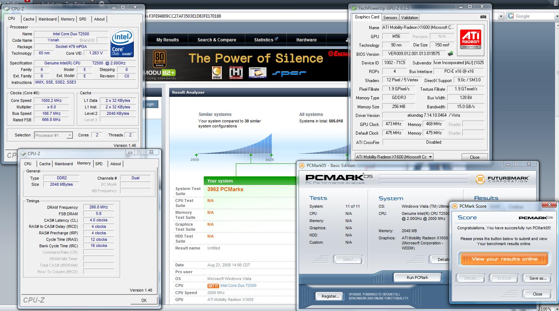Click the View your results online button
Screen dimensions: 559x311
[x=504, y=259]
